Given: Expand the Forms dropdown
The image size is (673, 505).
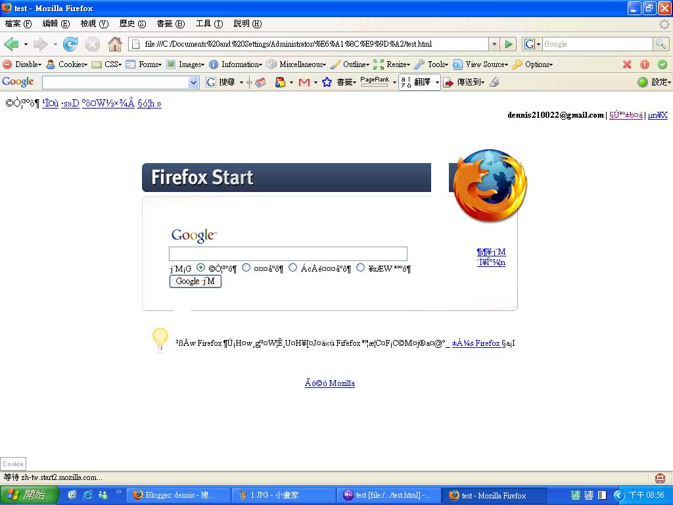Looking at the screenshot, I should [x=144, y=64].
